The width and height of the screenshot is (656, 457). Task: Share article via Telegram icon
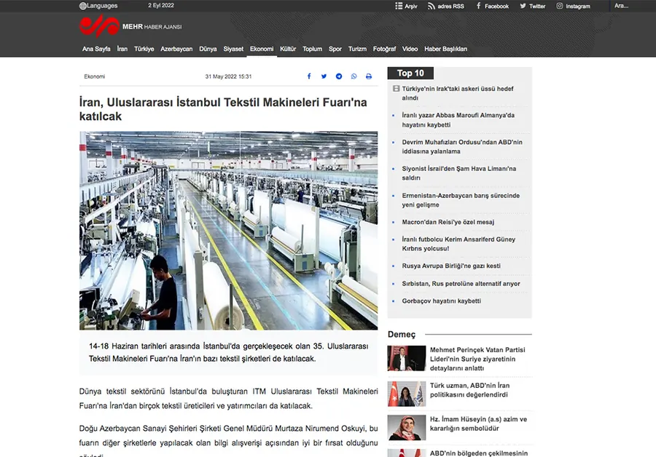pos(339,76)
